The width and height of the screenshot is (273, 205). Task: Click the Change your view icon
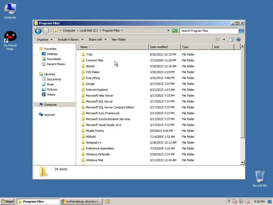(218, 40)
